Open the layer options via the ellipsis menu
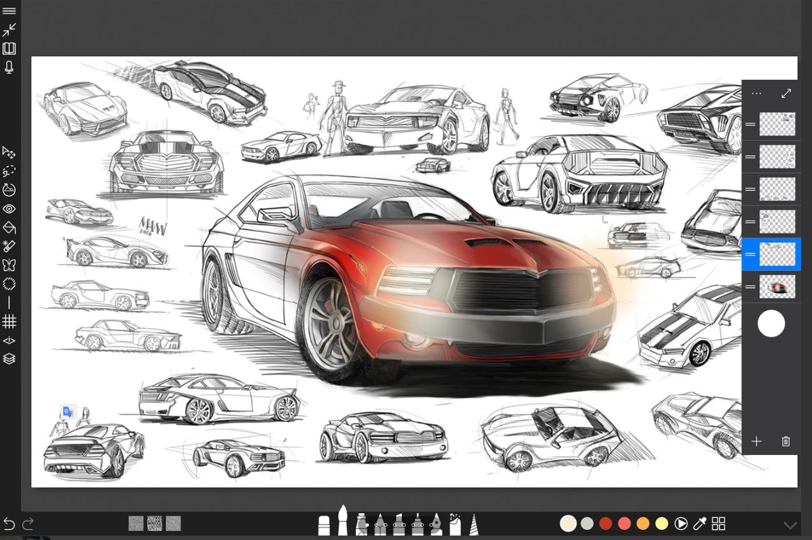 pos(757,93)
